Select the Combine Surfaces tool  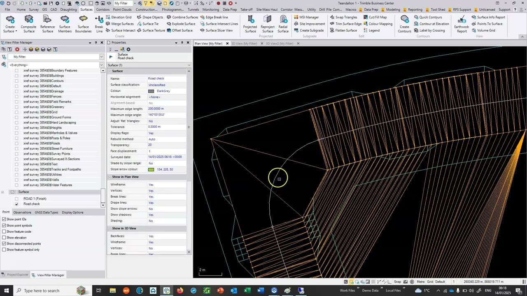click(182, 17)
